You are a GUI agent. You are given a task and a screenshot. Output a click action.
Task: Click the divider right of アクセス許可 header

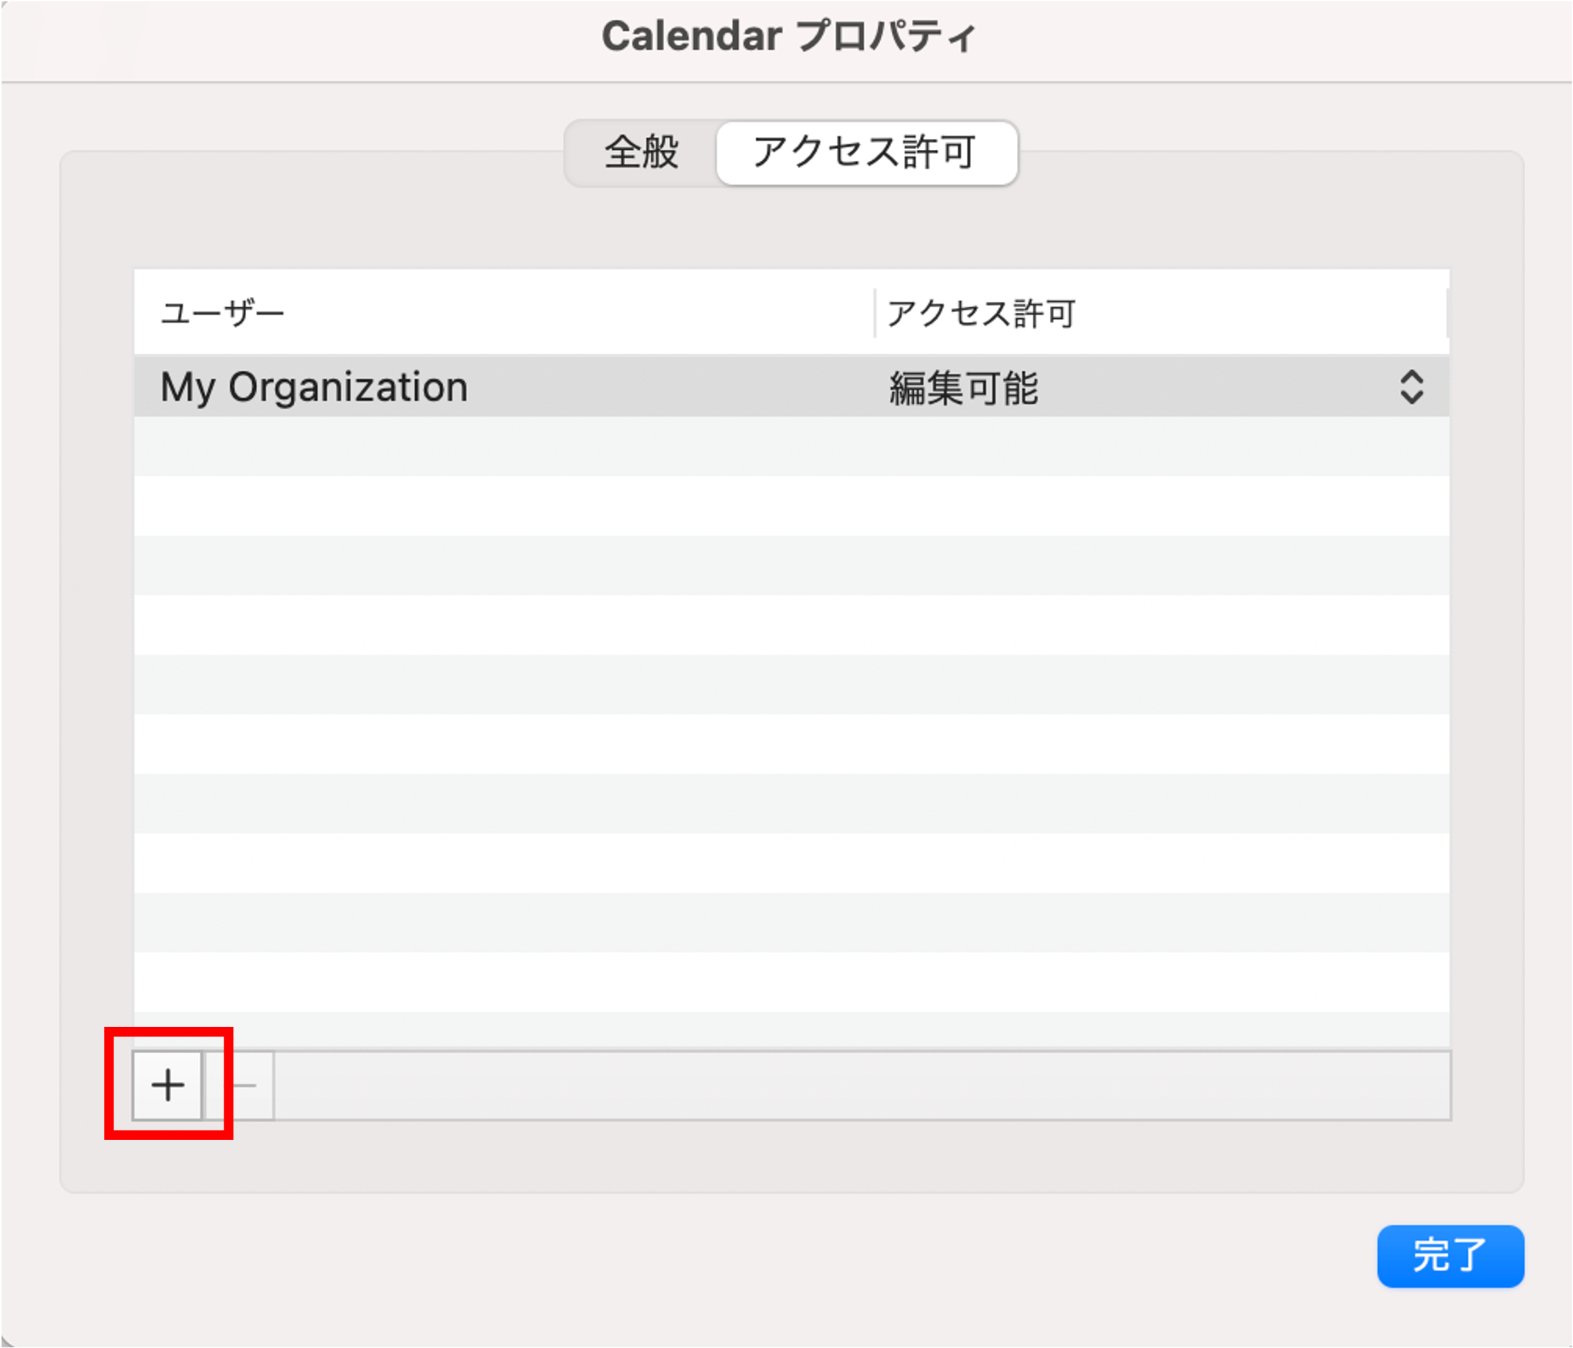1447,312
